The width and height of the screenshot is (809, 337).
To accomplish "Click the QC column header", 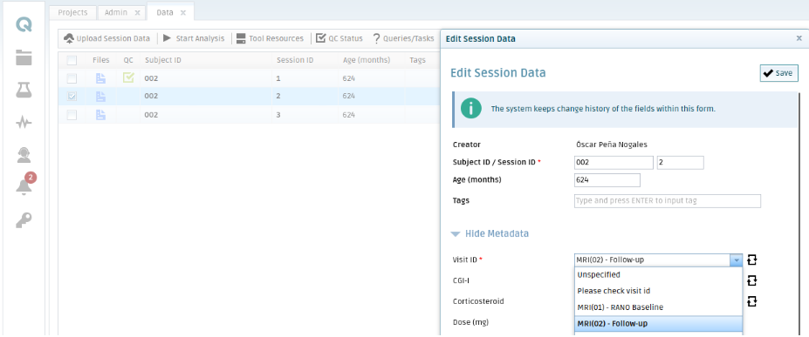I will tap(128, 60).
